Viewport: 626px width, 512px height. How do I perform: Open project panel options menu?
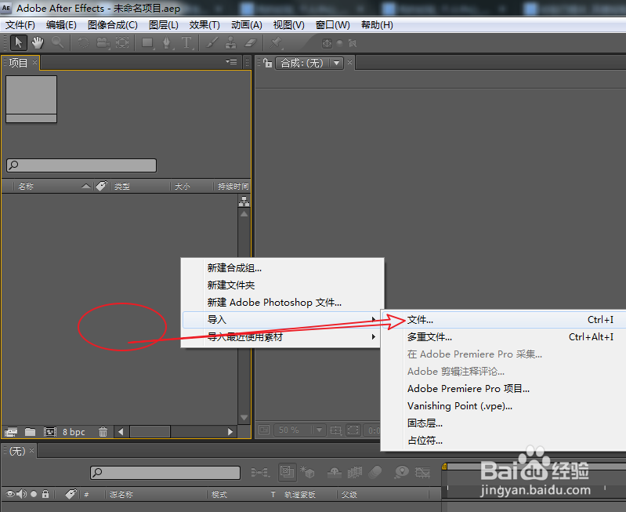click(232, 62)
